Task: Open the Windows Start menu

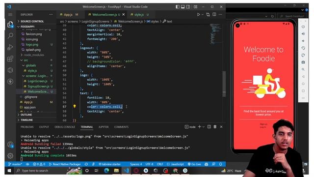Action: coord(9,171)
